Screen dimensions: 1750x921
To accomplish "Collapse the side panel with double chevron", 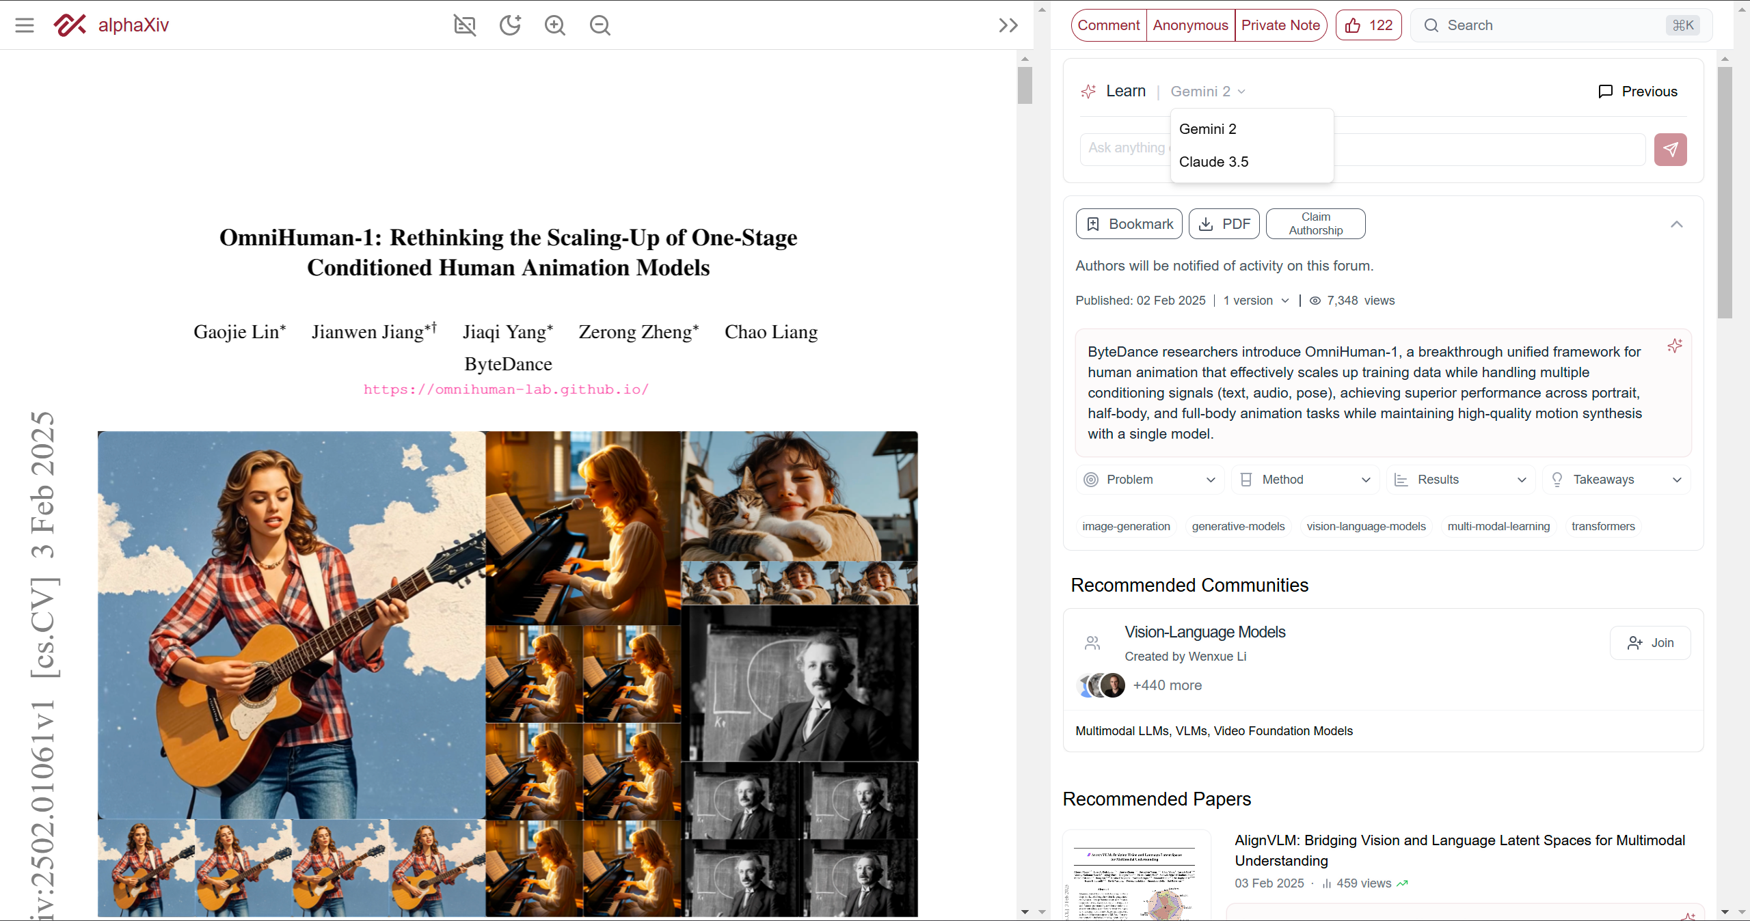I will (1008, 25).
